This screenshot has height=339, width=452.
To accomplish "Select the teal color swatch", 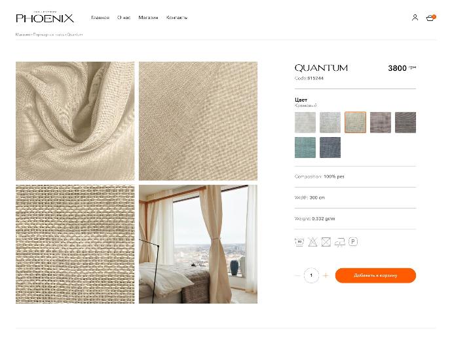I will point(305,148).
